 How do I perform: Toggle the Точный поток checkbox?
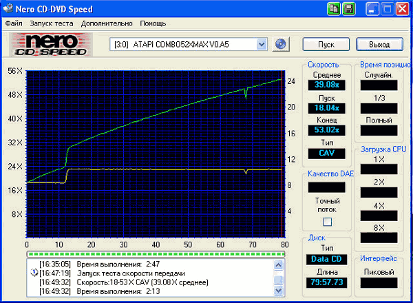pos(328,222)
